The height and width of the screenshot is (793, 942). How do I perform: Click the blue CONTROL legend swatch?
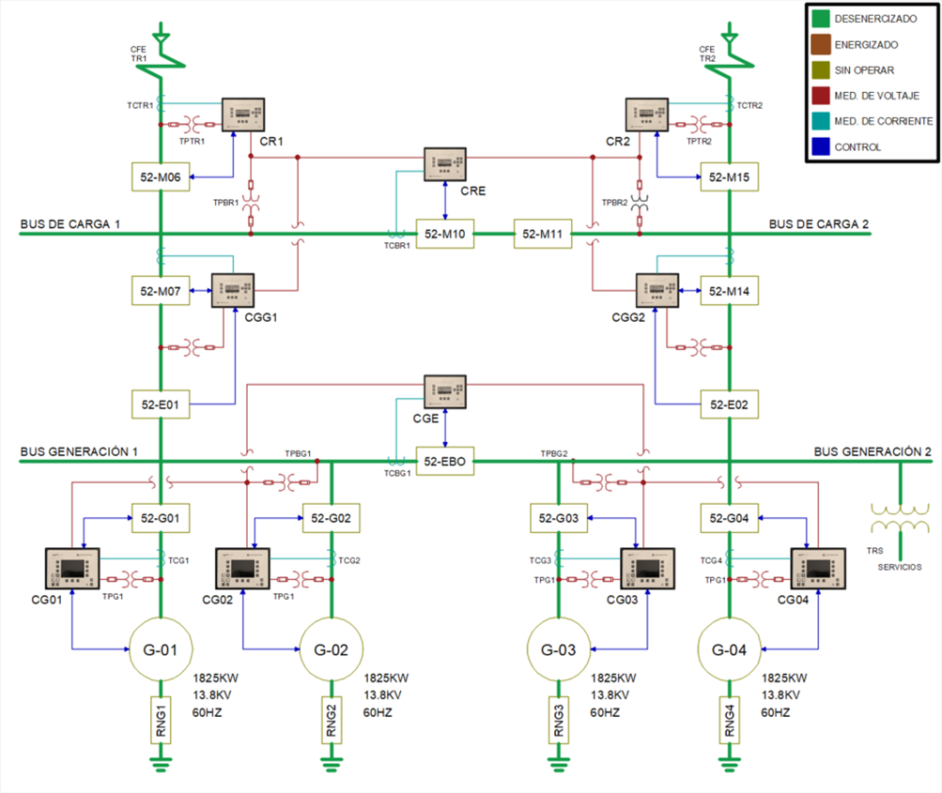pos(821,146)
